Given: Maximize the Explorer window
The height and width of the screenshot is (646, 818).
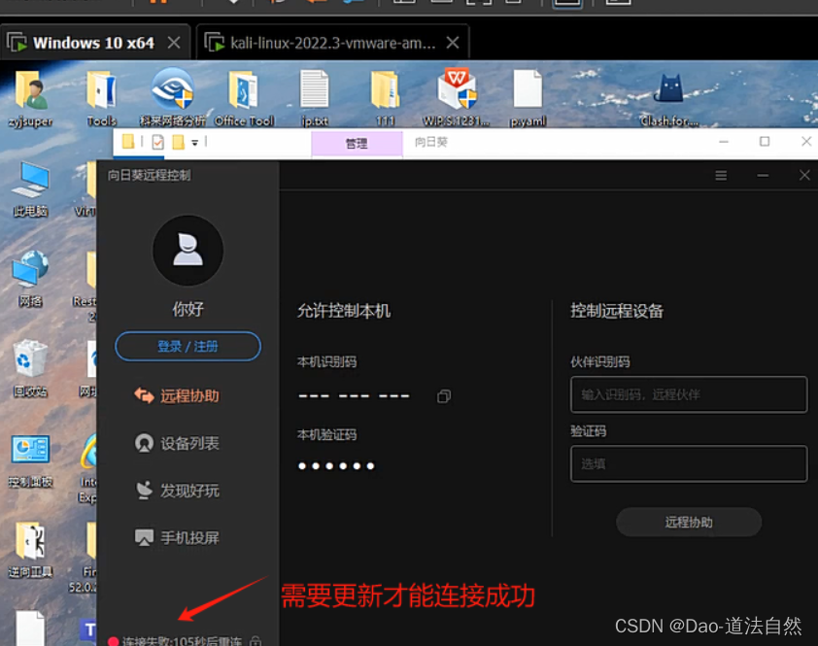Looking at the screenshot, I should point(765,142).
